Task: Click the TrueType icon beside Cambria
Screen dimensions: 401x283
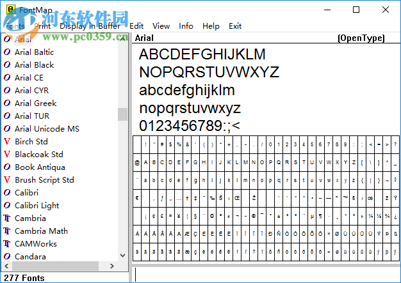Action: [x=7, y=218]
